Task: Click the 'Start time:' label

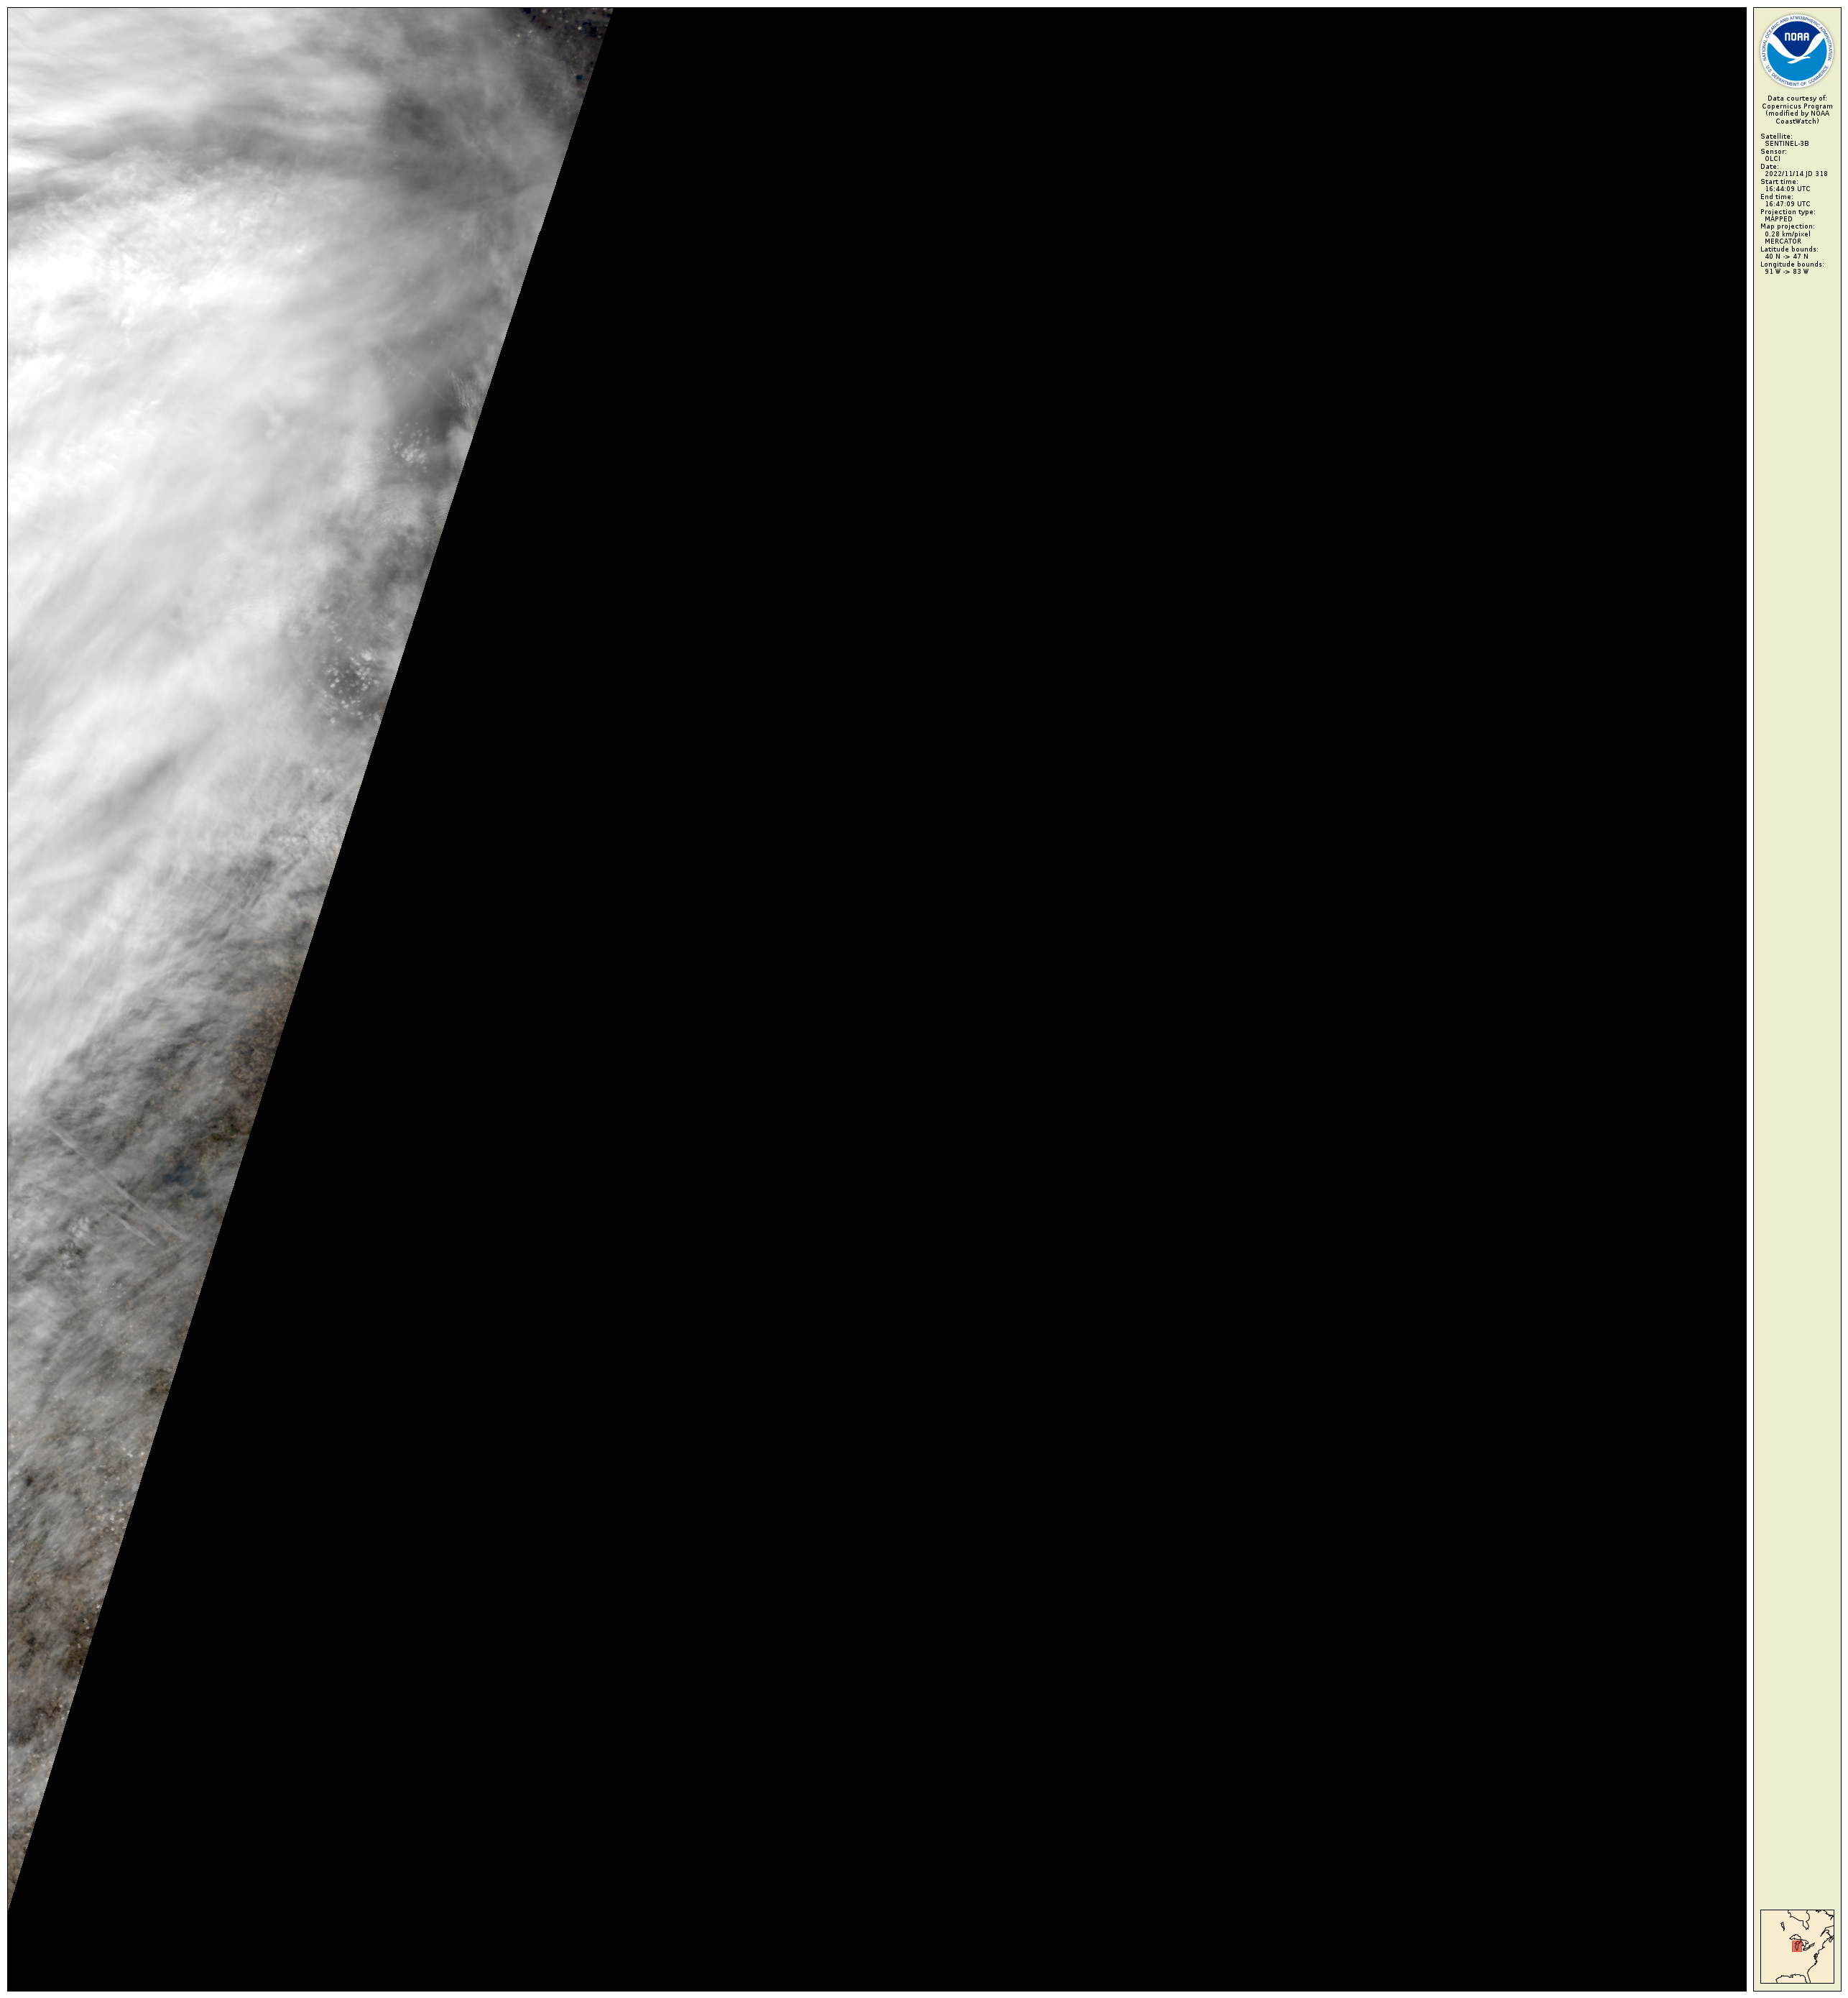Action: (x=1779, y=182)
